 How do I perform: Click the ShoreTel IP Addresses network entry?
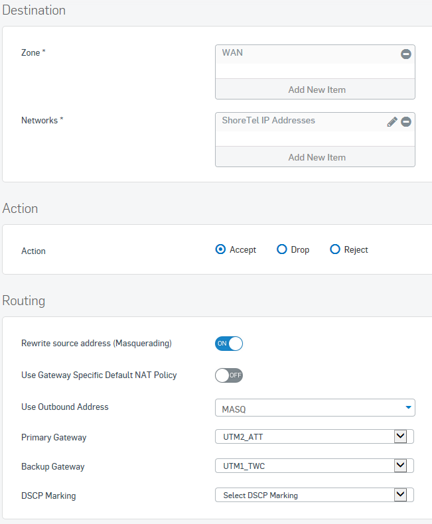point(269,120)
